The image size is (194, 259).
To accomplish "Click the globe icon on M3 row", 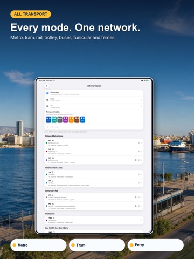I will [136, 160].
